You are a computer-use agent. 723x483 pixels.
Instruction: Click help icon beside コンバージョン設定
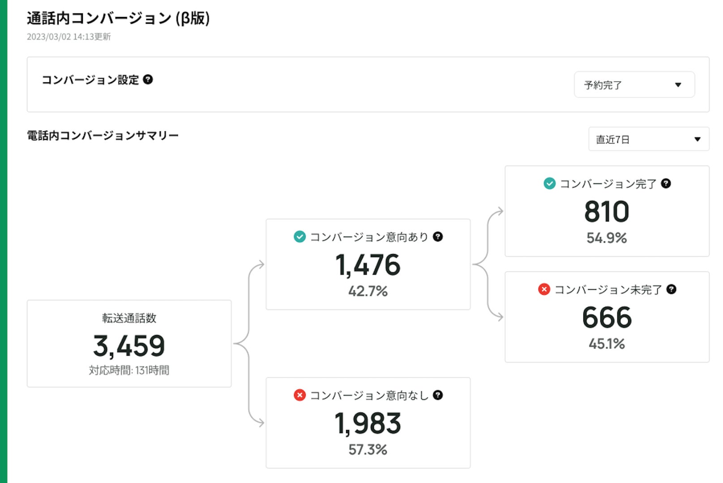tap(148, 80)
